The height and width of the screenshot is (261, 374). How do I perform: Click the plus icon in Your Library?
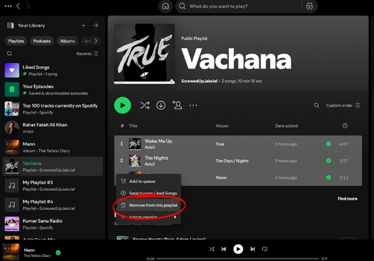(x=83, y=26)
